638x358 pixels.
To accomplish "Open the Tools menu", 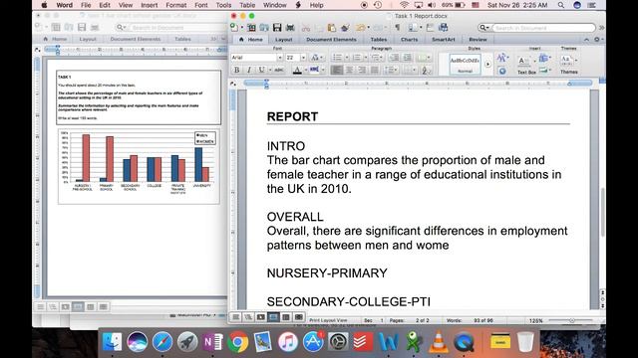I will click(223, 5).
